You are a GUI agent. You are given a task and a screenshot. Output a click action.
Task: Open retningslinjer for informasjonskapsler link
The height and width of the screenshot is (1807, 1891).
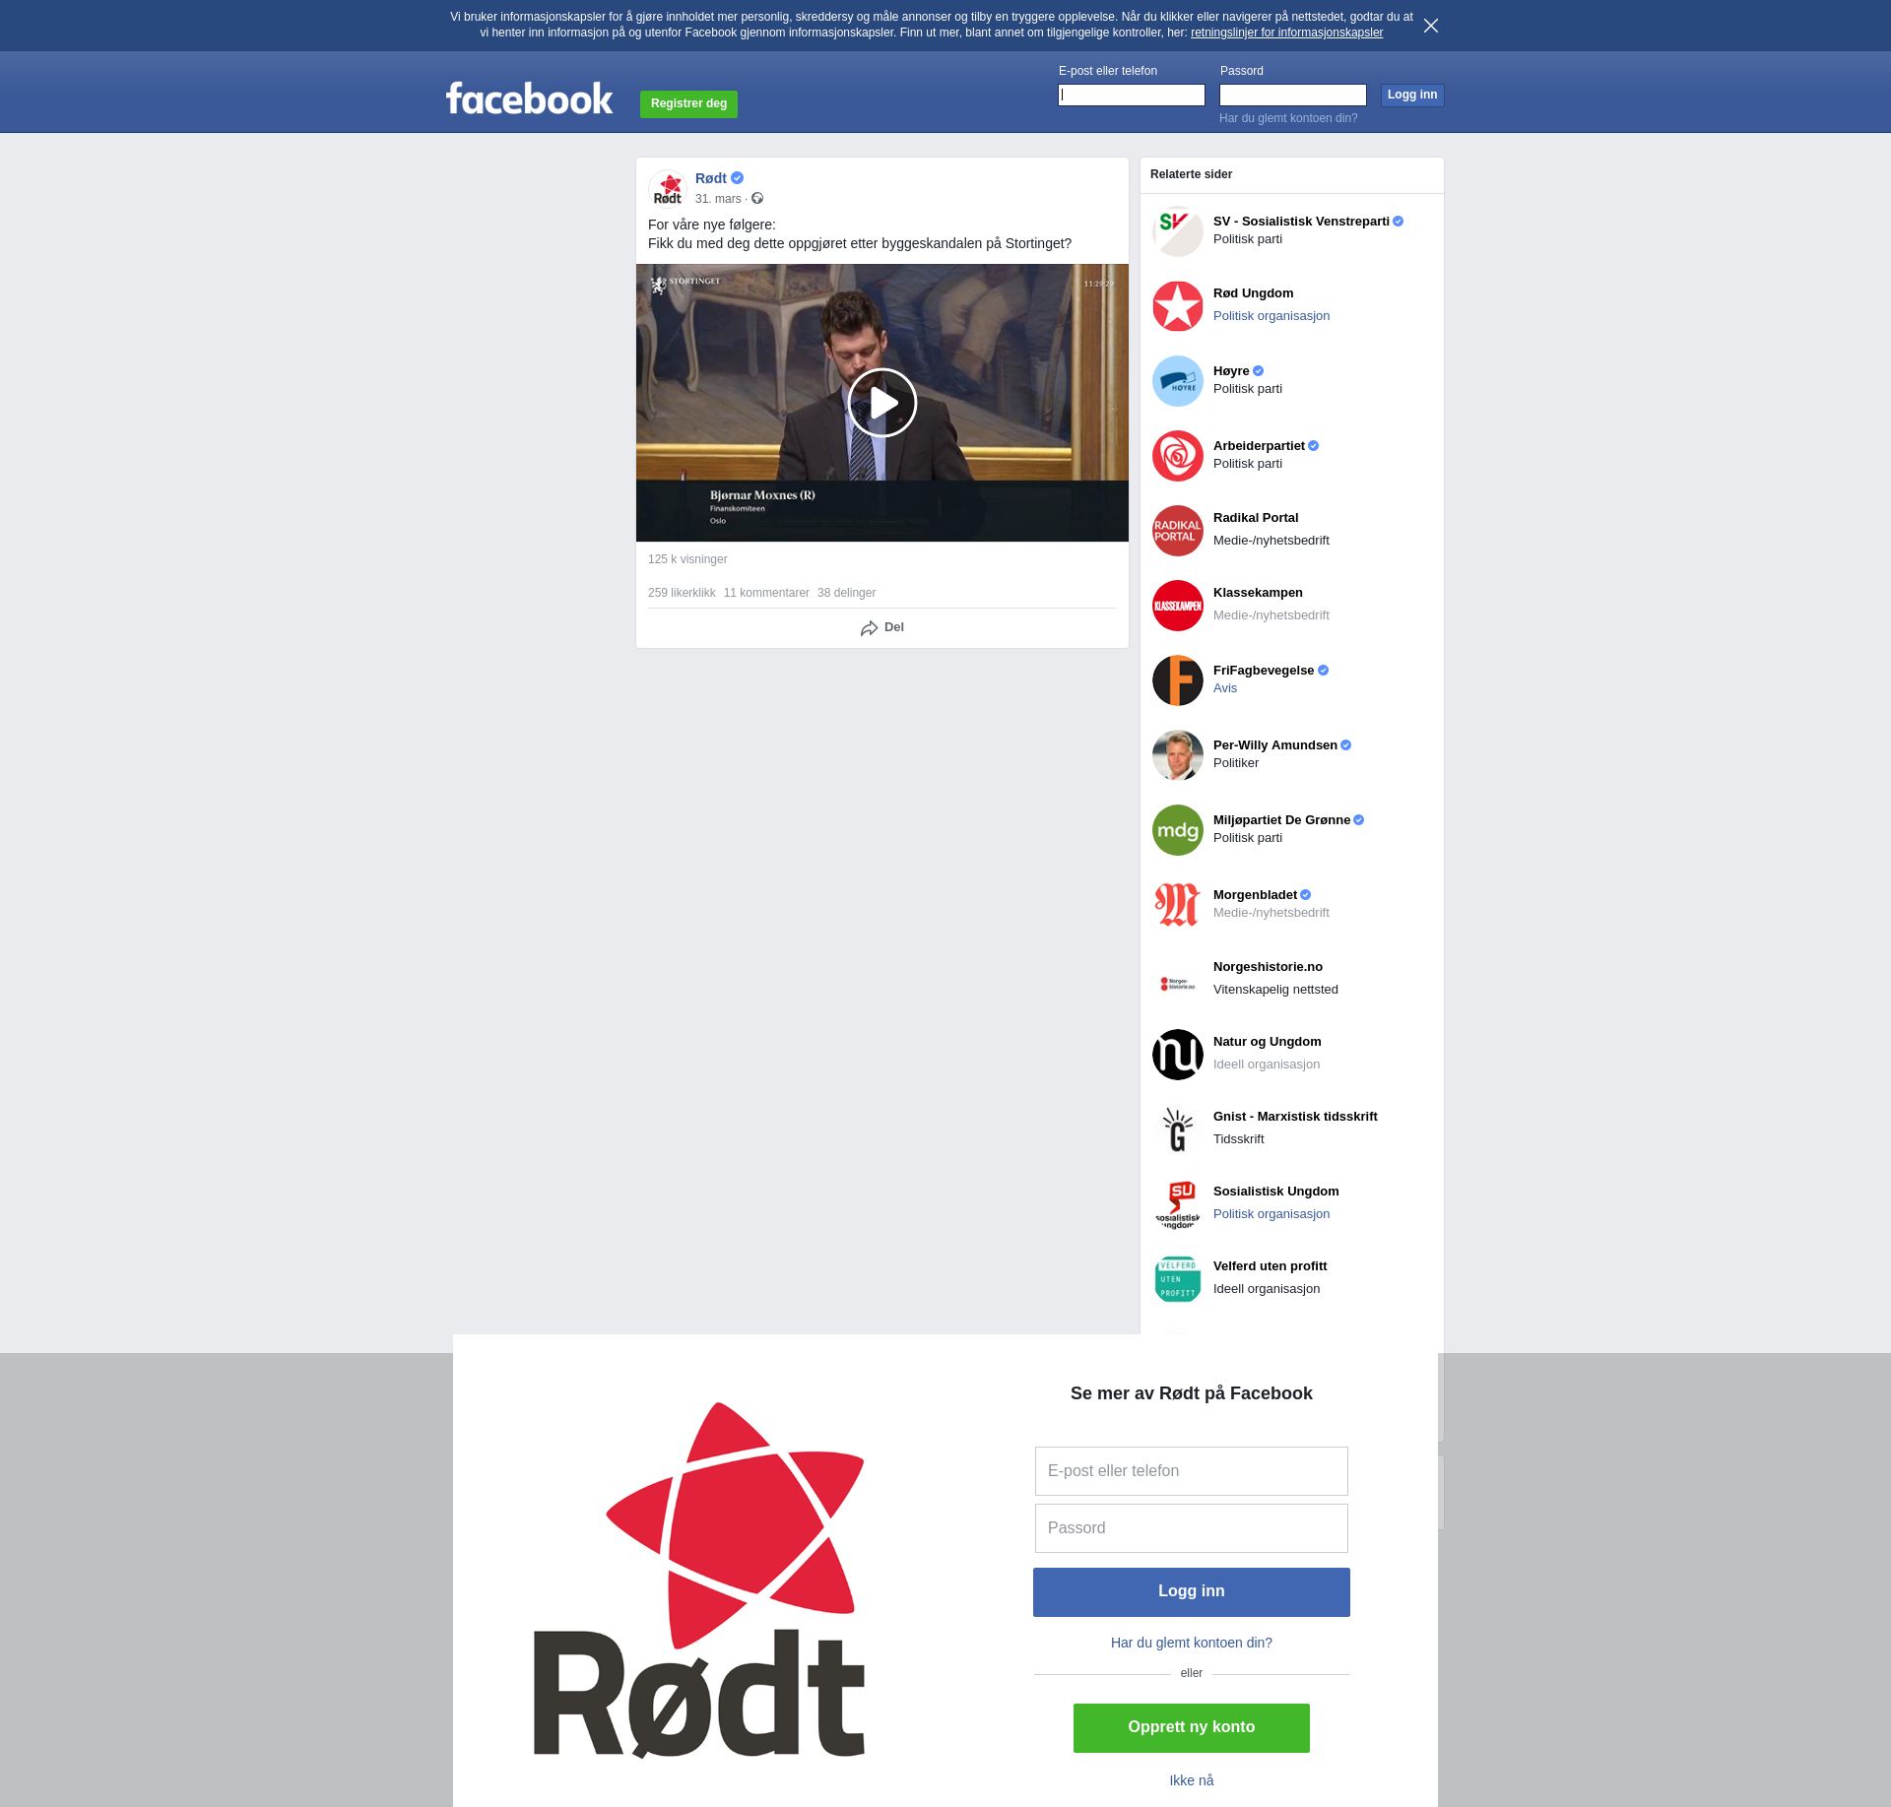click(x=1286, y=32)
